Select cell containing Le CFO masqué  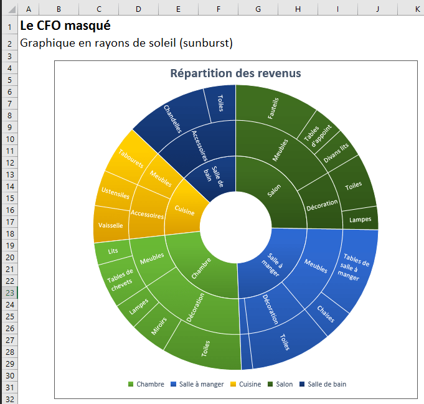(x=65, y=26)
